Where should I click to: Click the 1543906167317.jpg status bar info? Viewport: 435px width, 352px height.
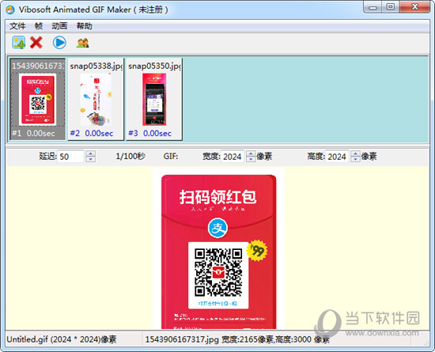[237, 339]
